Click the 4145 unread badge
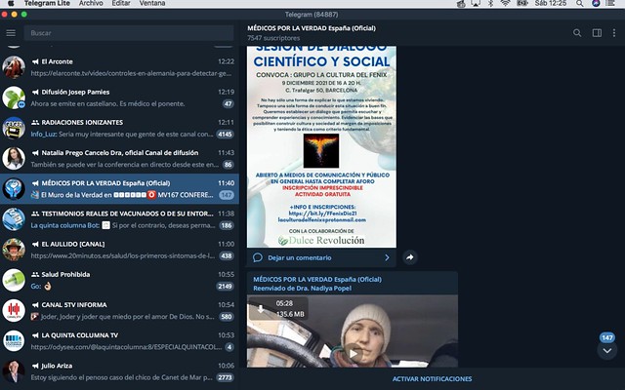This screenshot has width=625, height=390. tap(225, 135)
